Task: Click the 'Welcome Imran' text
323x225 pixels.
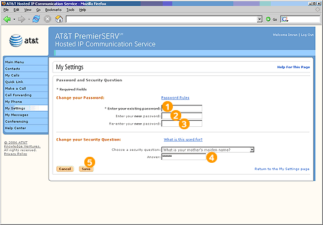Action: coord(285,35)
